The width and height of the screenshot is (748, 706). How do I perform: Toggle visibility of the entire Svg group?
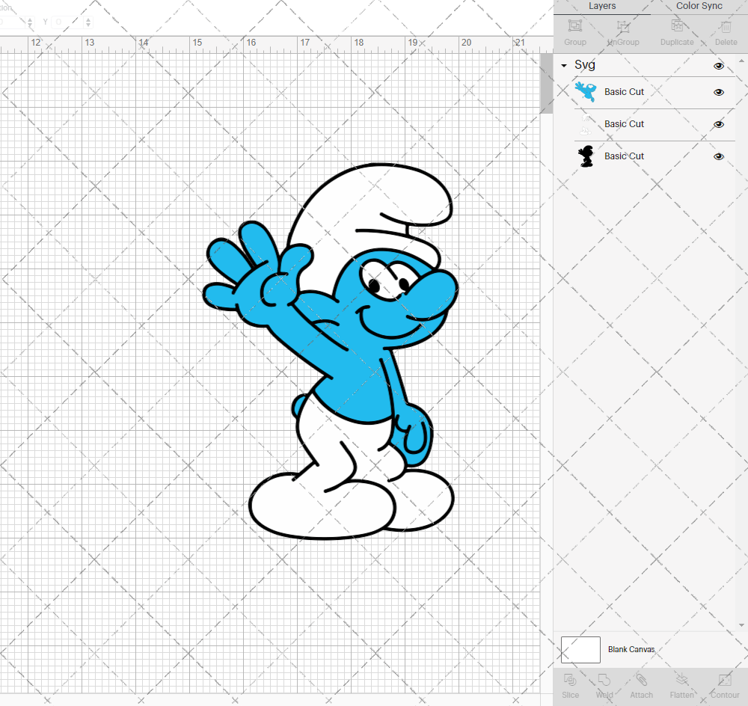pyautogui.click(x=719, y=65)
